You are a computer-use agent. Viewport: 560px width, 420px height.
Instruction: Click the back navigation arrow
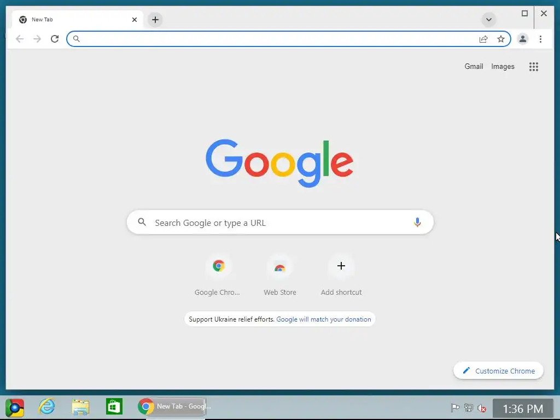(20, 39)
